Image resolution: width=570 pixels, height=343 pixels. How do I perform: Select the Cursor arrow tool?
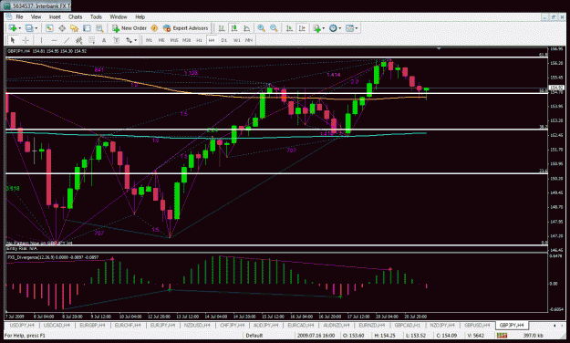tap(13, 40)
